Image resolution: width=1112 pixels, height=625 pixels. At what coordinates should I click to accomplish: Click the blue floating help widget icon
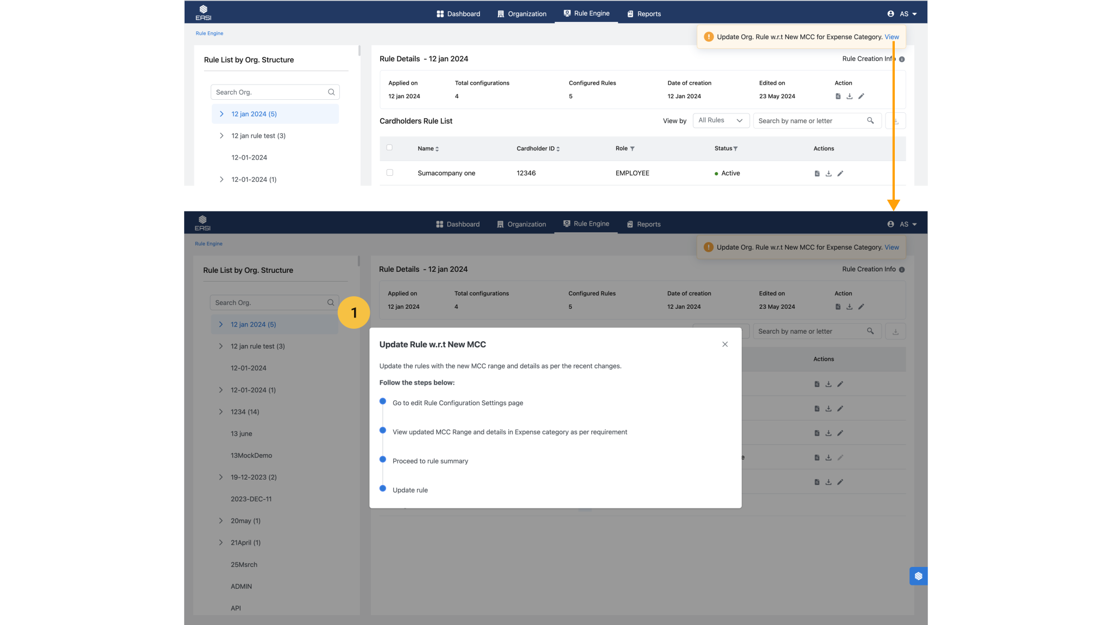[918, 576]
